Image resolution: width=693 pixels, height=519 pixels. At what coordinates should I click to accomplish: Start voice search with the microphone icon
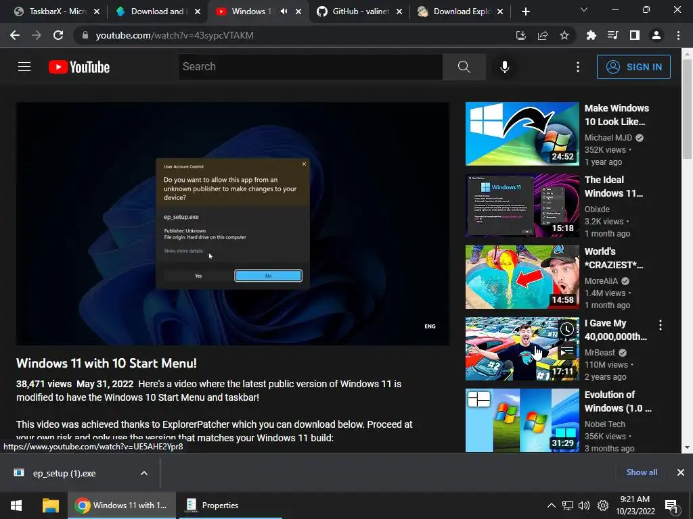(504, 67)
